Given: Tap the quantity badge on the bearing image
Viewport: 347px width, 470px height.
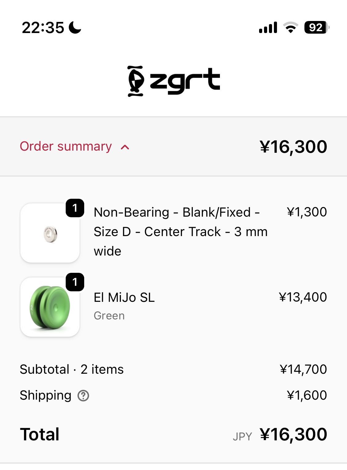Looking at the screenshot, I should 75,208.
